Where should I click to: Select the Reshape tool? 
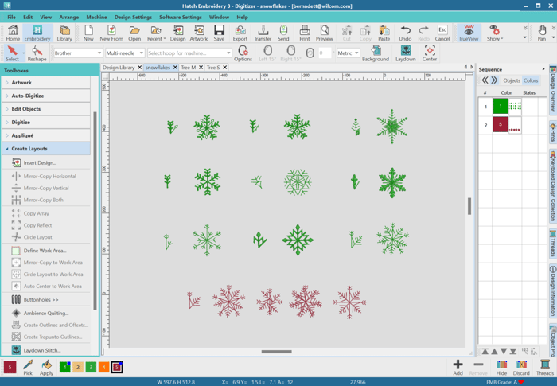coord(37,53)
